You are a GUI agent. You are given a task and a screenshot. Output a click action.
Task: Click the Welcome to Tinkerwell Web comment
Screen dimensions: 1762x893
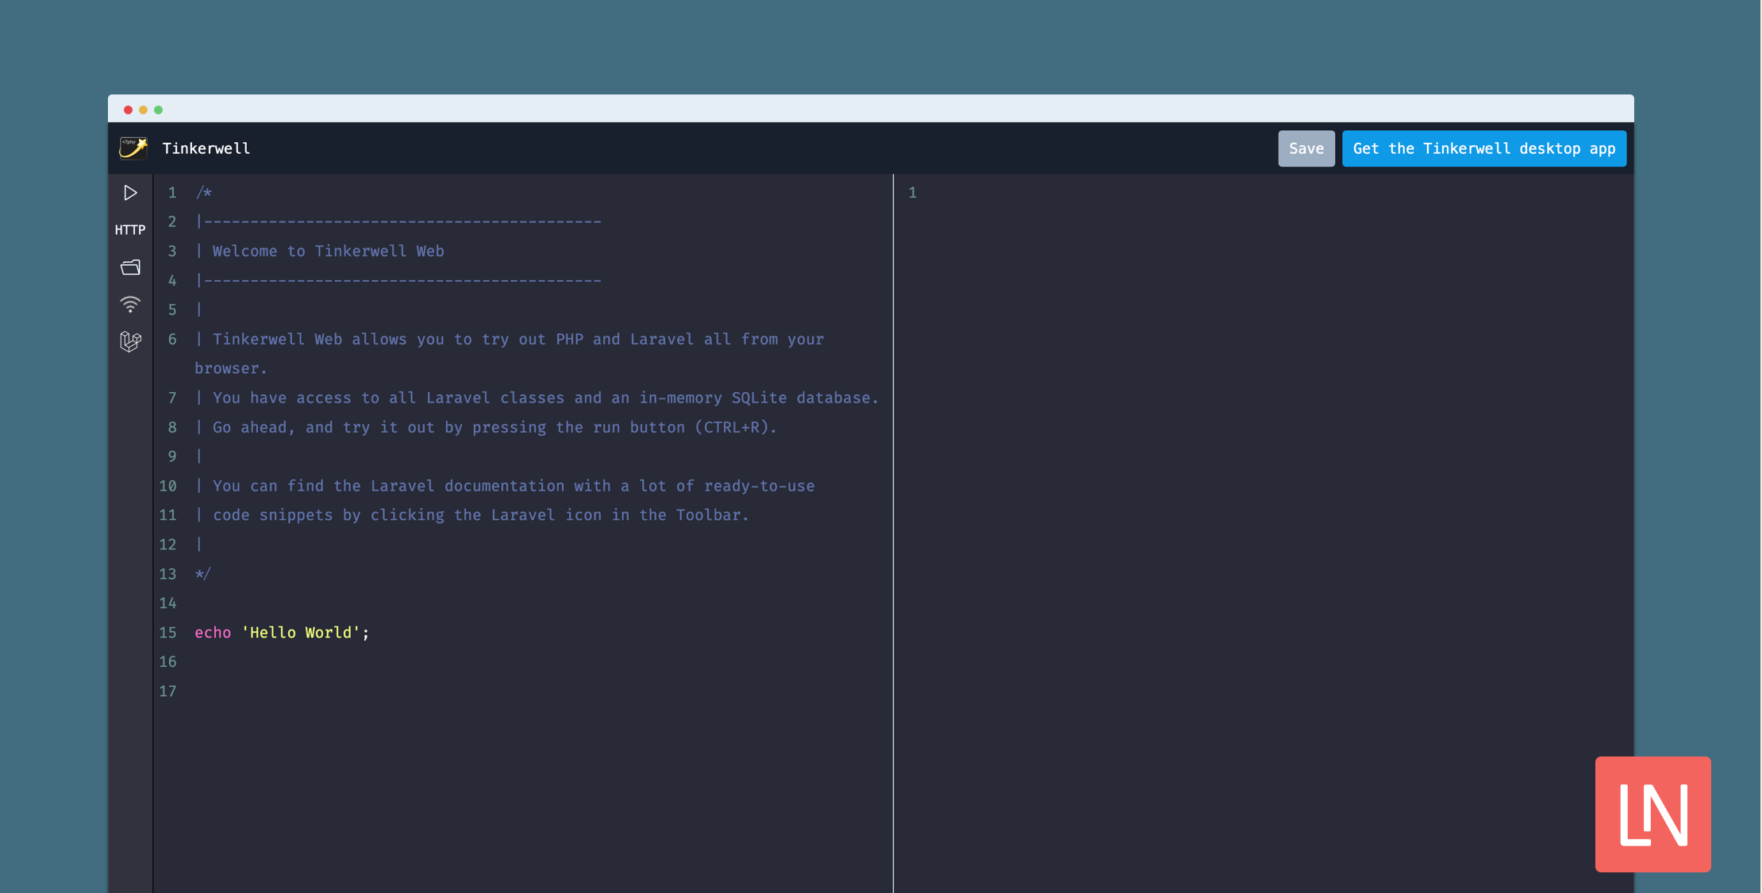click(327, 251)
